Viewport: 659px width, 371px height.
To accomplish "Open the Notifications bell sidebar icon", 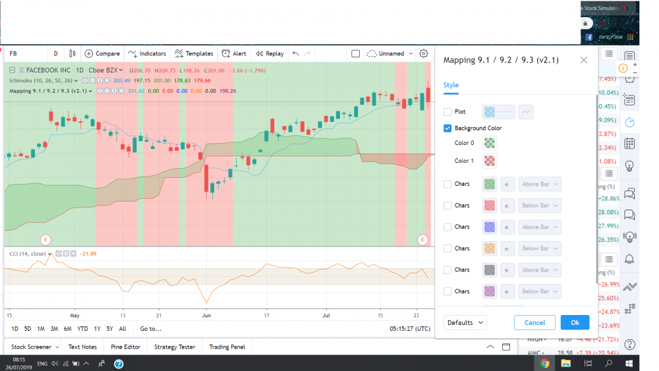I will pyautogui.click(x=629, y=259).
